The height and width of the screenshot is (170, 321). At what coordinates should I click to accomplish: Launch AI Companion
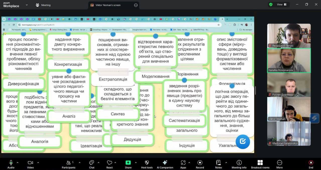(165, 164)
